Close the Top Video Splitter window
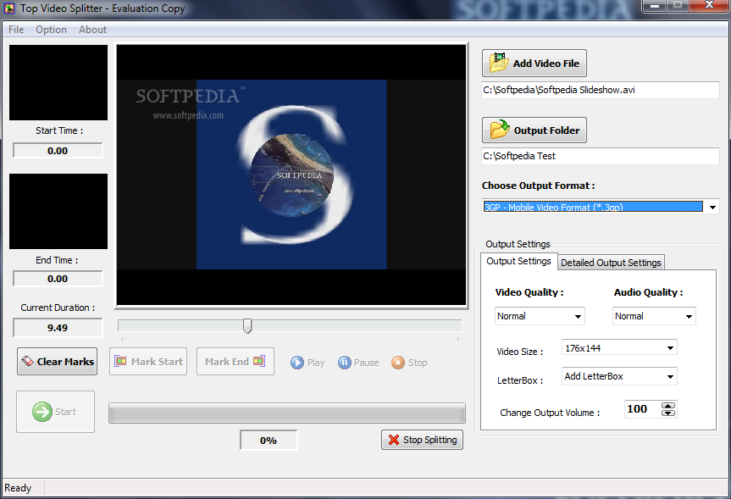This screenshot has height=499, width=731. click(x=709, y=6)
